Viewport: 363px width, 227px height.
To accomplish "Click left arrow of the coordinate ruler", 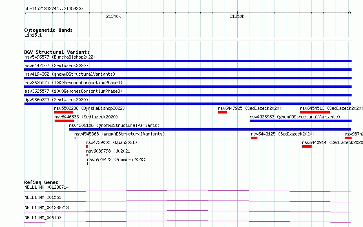I will pos(26,13).
